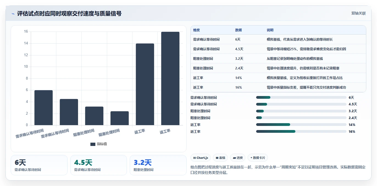Click the 6天 progress bar
The image size is (377, 186).
pos(301,97)
